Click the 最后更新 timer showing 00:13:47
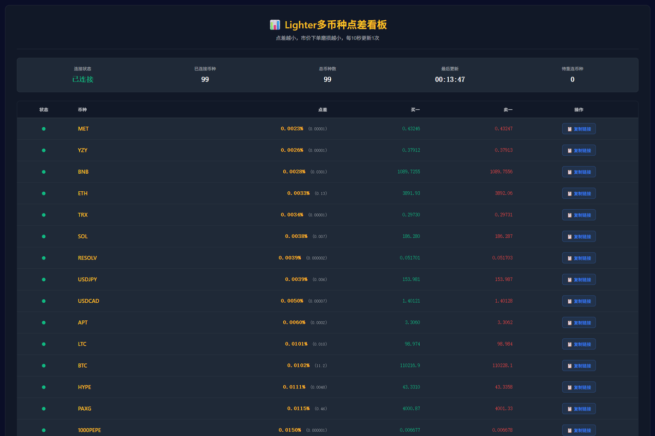The width and height of the screenshot is (655, 436). coord(449,79)
